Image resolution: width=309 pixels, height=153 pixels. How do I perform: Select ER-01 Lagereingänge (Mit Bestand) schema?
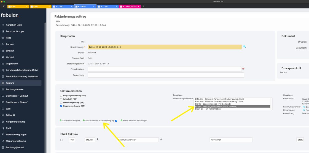213,104
